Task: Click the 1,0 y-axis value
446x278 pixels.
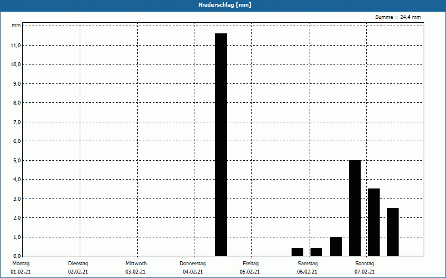Action: click(17, 237)
